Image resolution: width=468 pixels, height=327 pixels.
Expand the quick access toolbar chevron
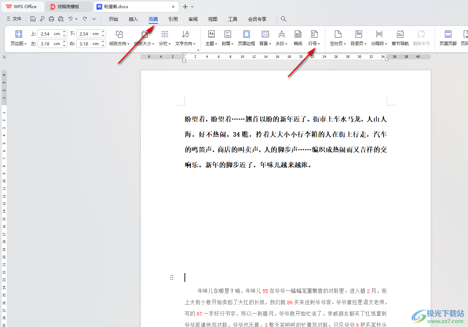tap(94, 19)
